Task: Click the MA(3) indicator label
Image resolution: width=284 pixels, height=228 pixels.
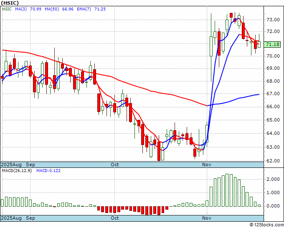Action: [x=21, y=9]
